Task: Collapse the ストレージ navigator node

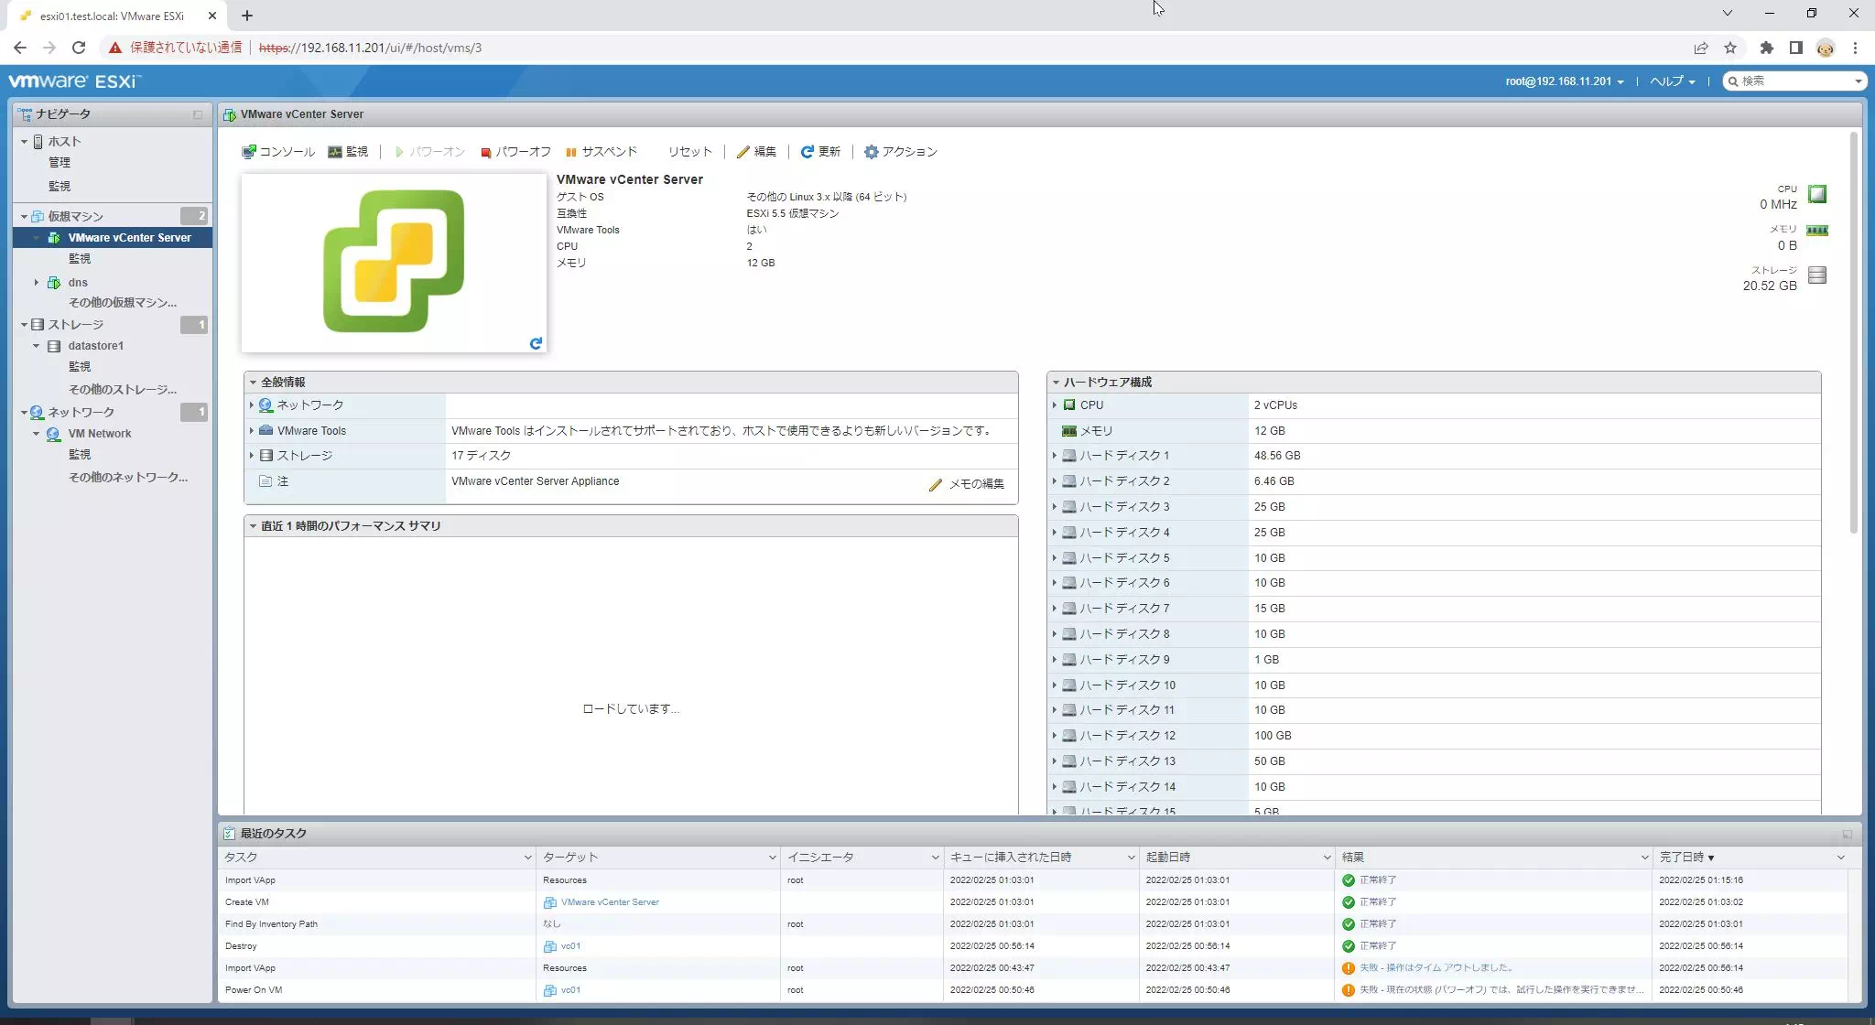Action: pyautogui.click(x=25, y=325)
